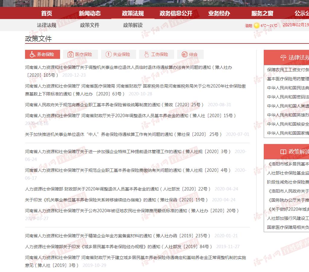Open 豫政〔2020〕25号 省级统筹制度 notice
309x272 pixels.
coord(114,105)
